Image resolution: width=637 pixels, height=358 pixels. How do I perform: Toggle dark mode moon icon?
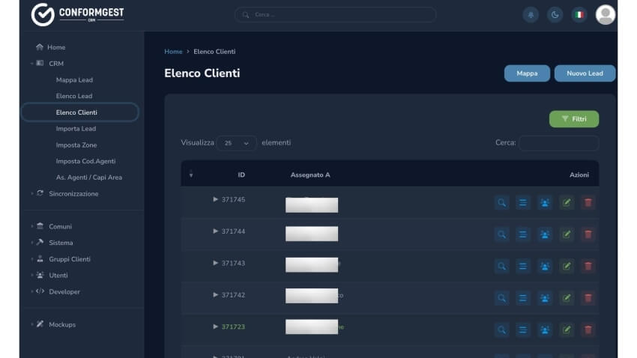coord(555,15)
